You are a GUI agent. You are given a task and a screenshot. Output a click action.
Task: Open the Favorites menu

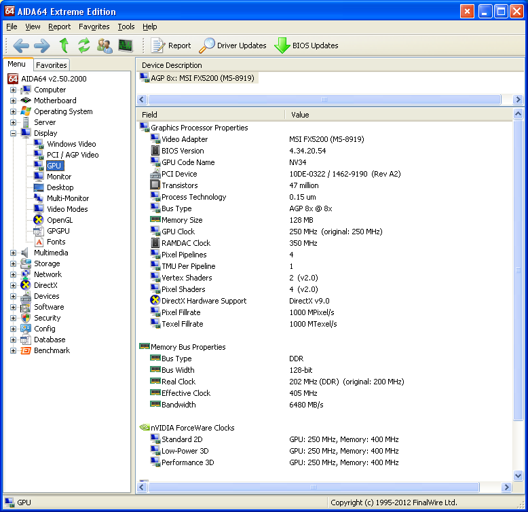point(94,26)
